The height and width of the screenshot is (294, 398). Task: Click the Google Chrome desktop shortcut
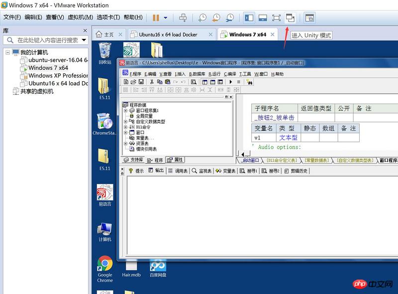point(105,269)
